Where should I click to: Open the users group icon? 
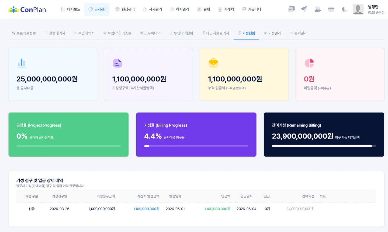pyautogui.click(x=318, y=9)
